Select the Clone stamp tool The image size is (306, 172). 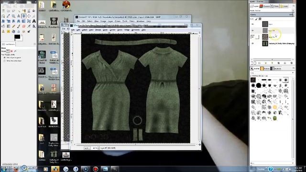click(3, 31)
